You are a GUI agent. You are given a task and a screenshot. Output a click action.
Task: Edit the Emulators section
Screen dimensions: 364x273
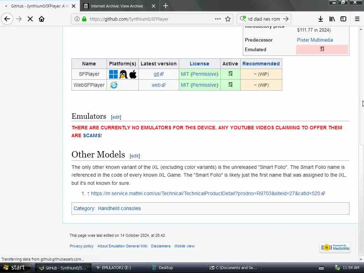pyautogui.click(x=116, y=117)
